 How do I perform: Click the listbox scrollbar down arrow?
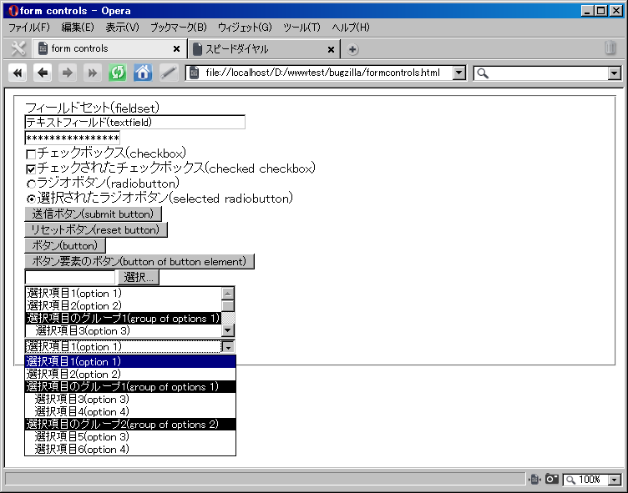[x=228, y=330]
